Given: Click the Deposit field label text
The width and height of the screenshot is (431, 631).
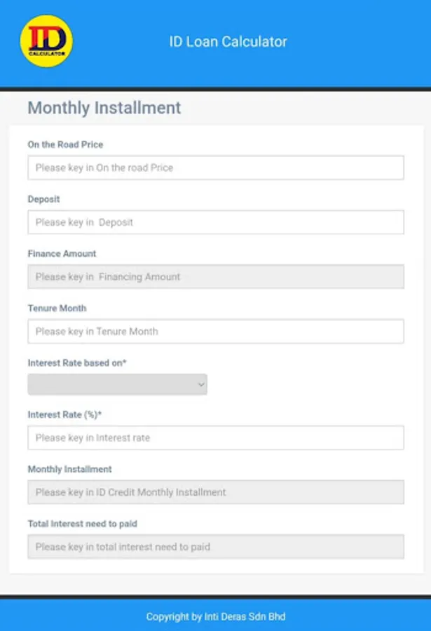Looking at the screenshot, I should [43, 199].
